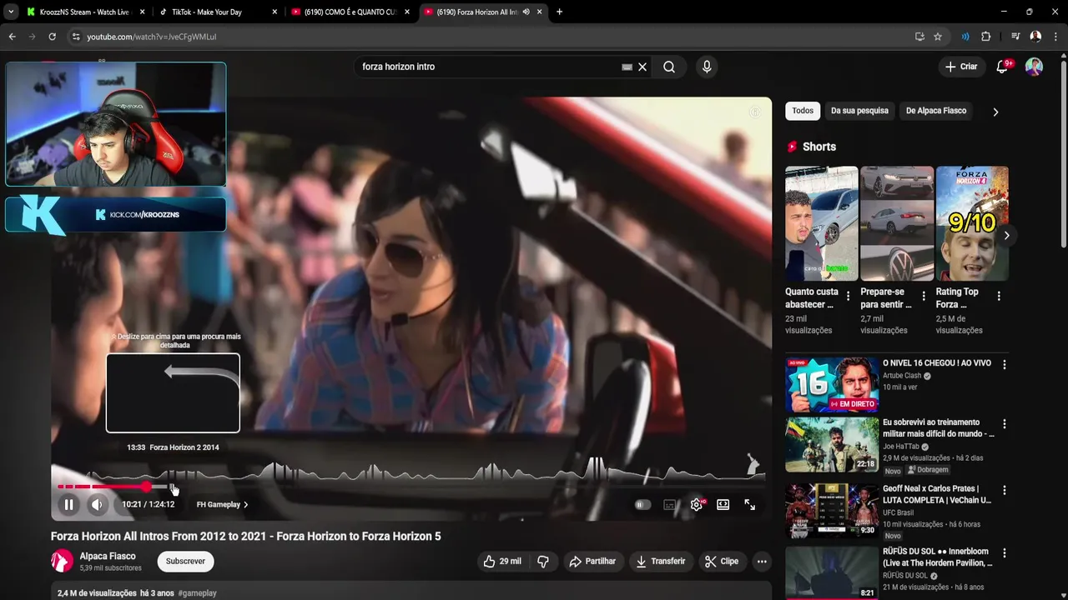
Task: Enter fullscreen mode
Action: [x=749, y=504]
